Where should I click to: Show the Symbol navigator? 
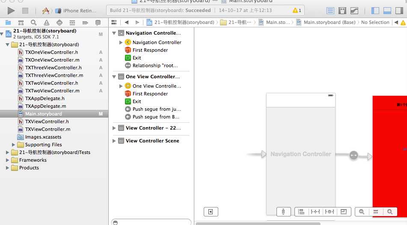21,23
